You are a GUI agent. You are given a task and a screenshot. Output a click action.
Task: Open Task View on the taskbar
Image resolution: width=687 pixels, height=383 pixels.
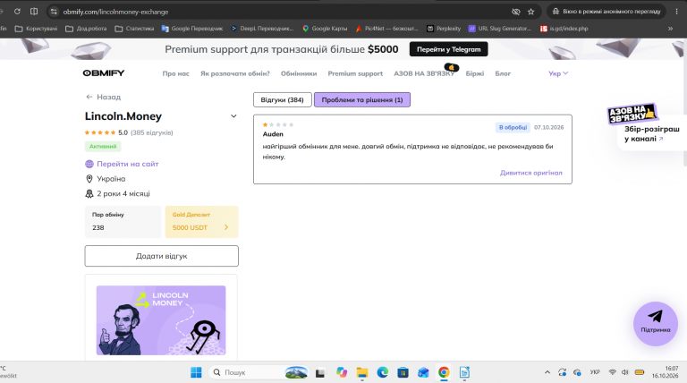pos(320,372)
